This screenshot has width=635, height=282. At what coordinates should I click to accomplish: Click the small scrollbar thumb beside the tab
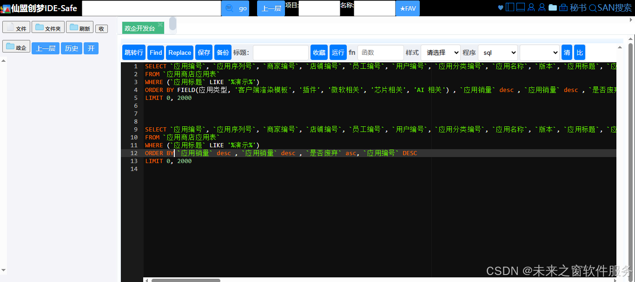click(x=173, y=24)
